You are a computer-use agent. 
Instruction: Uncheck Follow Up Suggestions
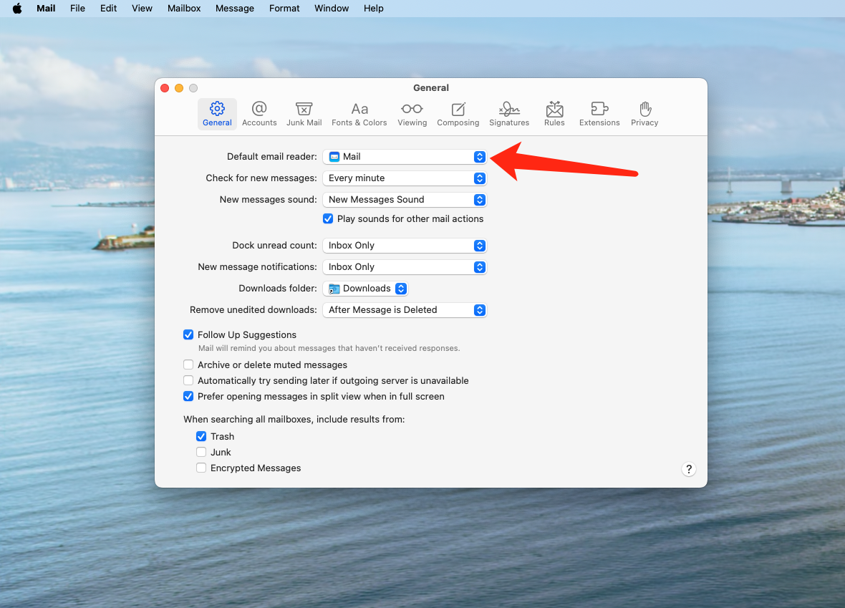tap(188, 334)
